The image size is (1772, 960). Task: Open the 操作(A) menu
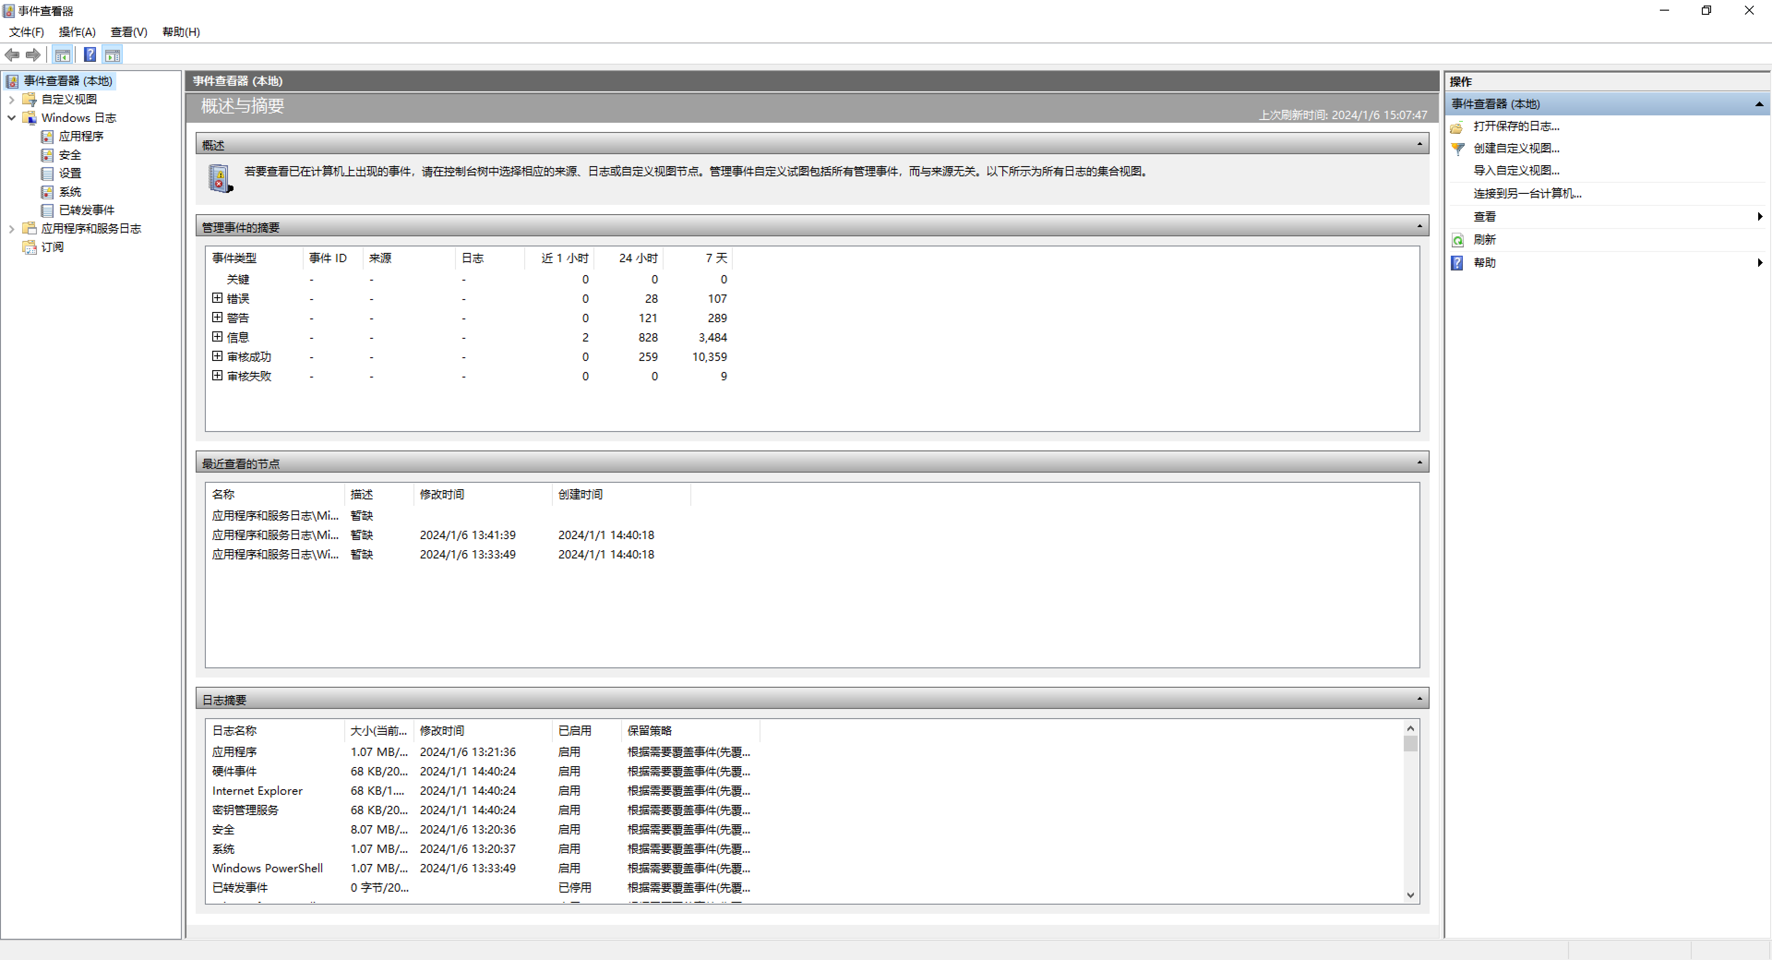(x=77, y=32)
